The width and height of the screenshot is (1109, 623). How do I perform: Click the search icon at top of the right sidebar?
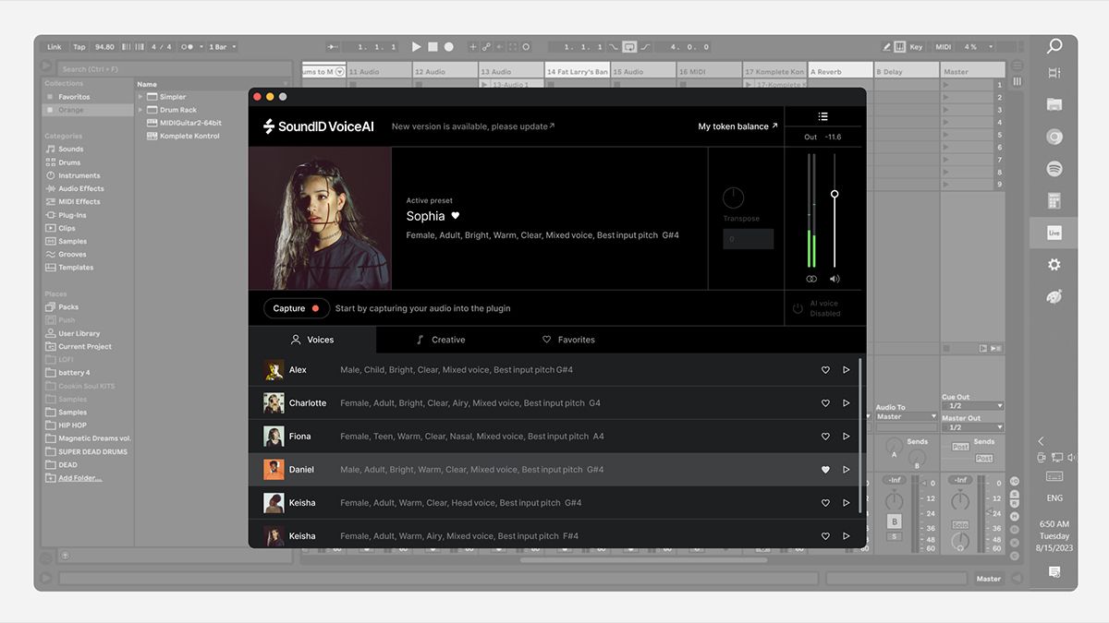[x=1054, y=45]
